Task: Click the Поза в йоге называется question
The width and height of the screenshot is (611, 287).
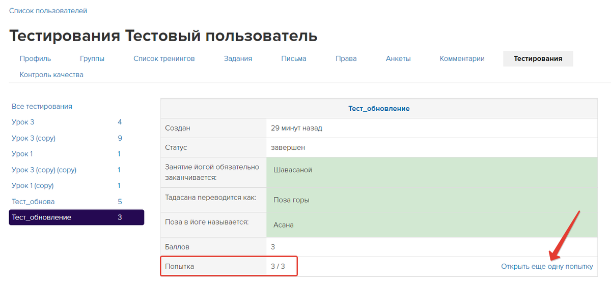Action: click(207, 222)
